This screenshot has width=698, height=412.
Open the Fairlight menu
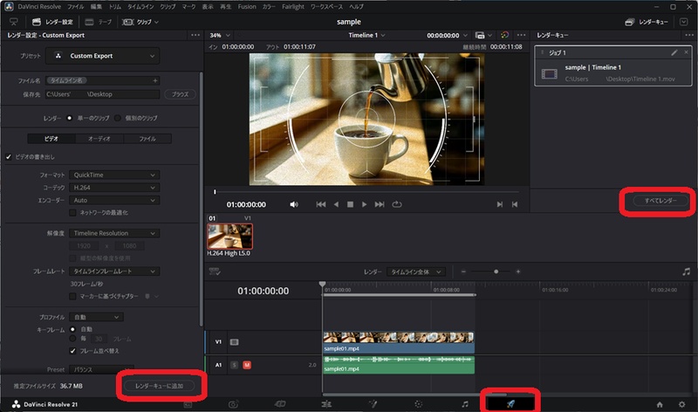pos(293,7)
